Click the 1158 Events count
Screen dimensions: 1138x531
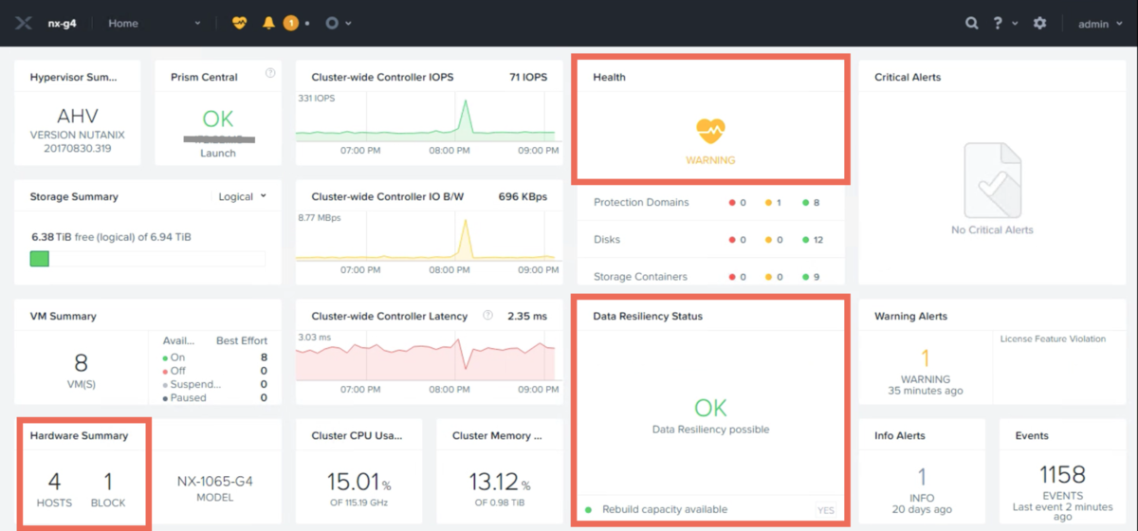point(1062,474)
